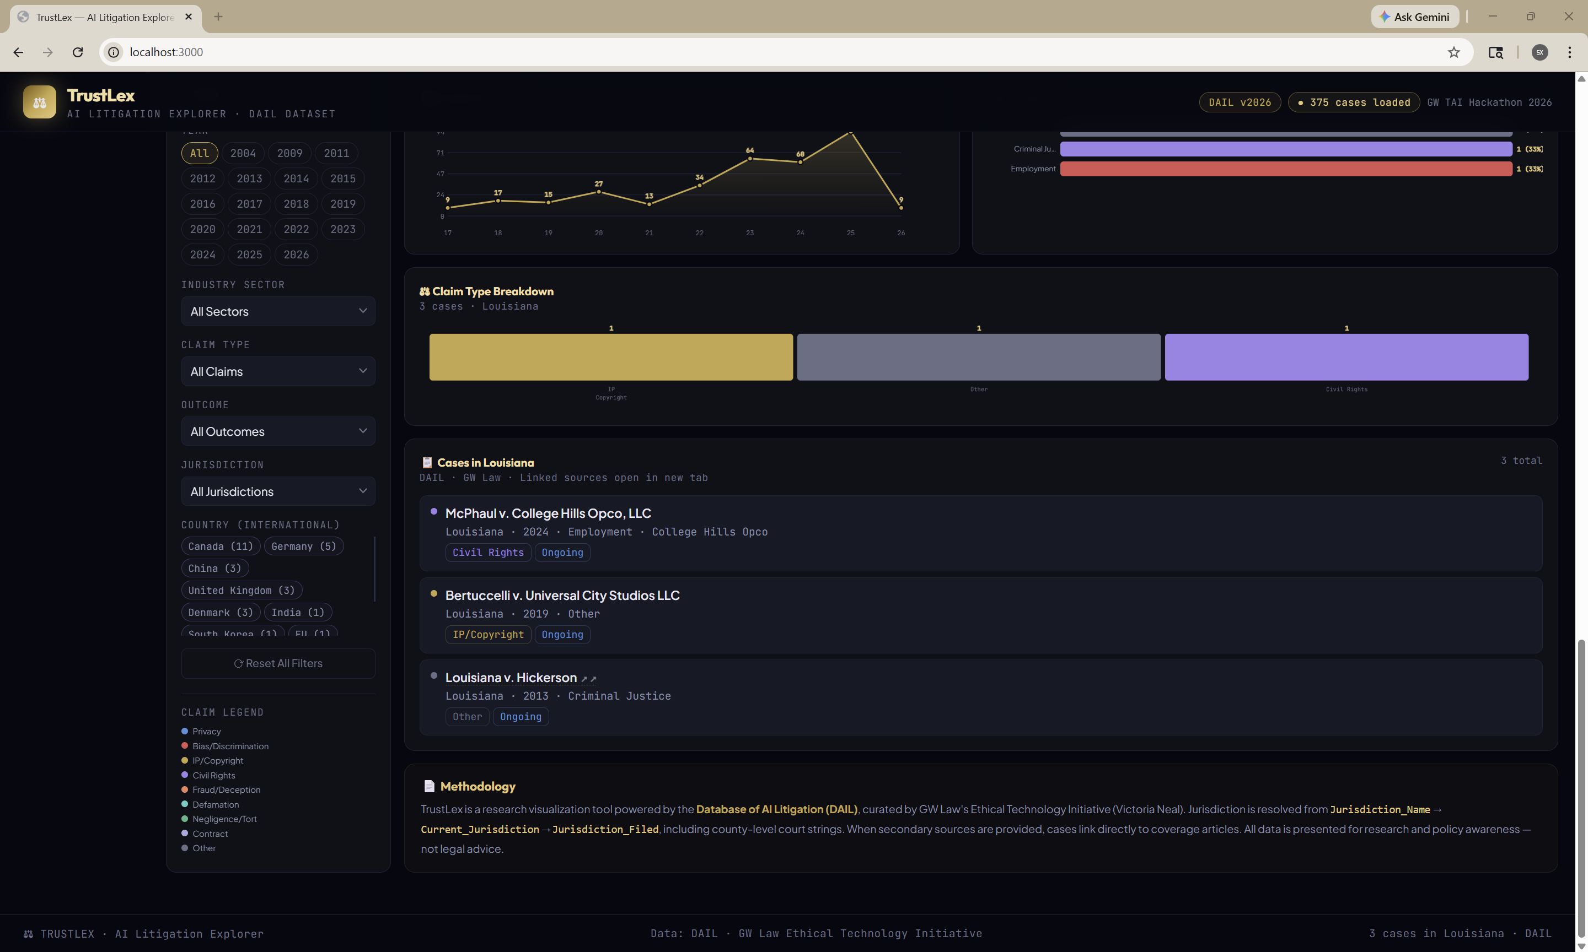This screenshot has width=1588, height=952.
Task: Open the All Claims dropdown
Action: (278, 371)
